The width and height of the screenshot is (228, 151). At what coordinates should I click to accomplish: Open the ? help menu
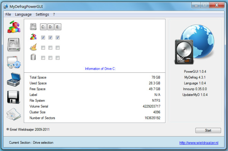pyautogui.click(x=54, y=14)
